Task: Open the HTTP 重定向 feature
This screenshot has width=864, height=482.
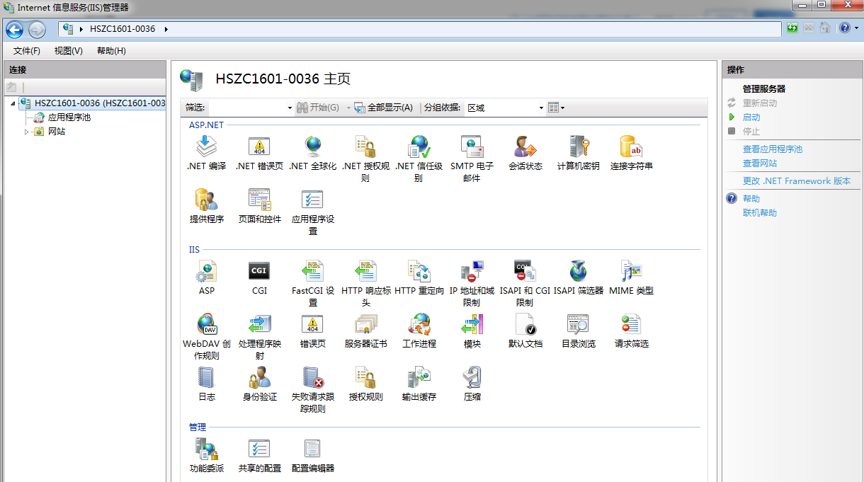Action: [419, 278]
